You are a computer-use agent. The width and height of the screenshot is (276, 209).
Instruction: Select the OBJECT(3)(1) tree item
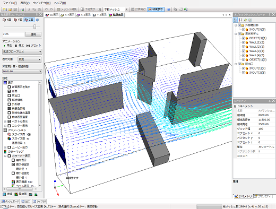tap(258, 38)
